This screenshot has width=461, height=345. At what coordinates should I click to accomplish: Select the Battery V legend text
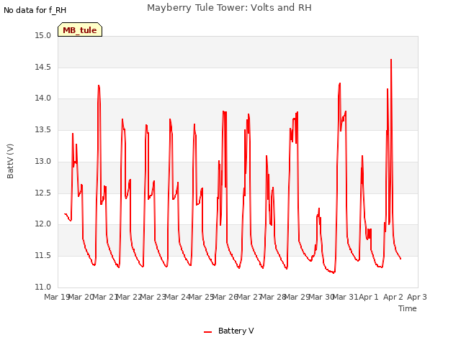click(236, 331)
